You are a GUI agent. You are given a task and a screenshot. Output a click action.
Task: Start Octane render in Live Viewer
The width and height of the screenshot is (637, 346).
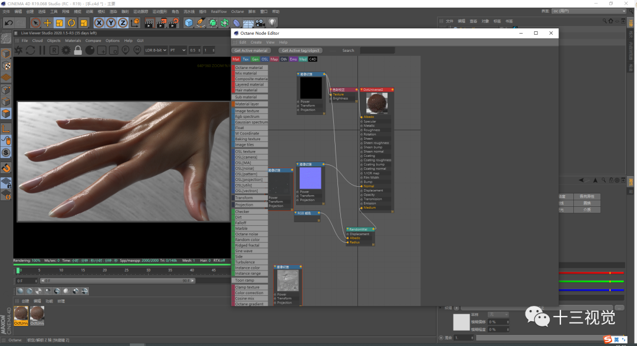[19, 50]
